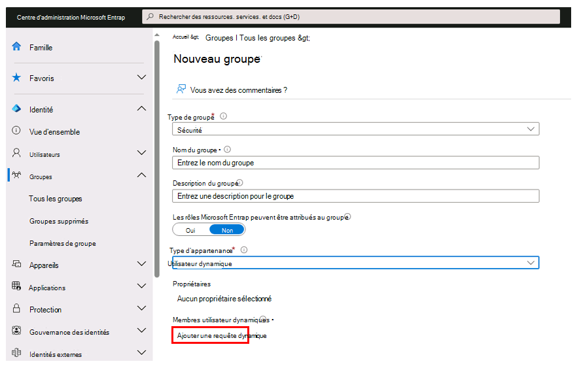Click the Description du groupe input field
This screenshot has width=579, height=368.
(356, 196)
